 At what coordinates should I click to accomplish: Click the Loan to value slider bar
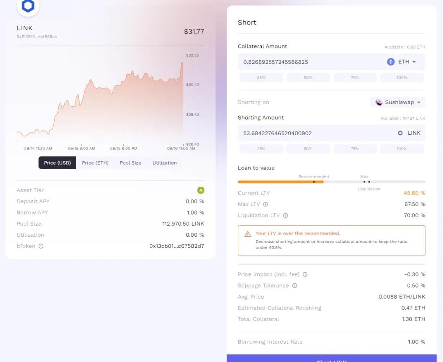[331, 182]
